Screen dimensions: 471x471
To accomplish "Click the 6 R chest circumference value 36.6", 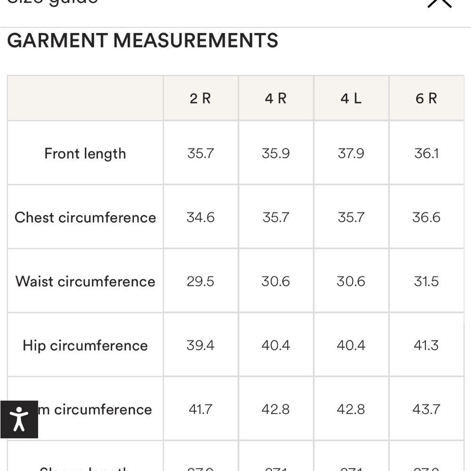I will [426, 218].
